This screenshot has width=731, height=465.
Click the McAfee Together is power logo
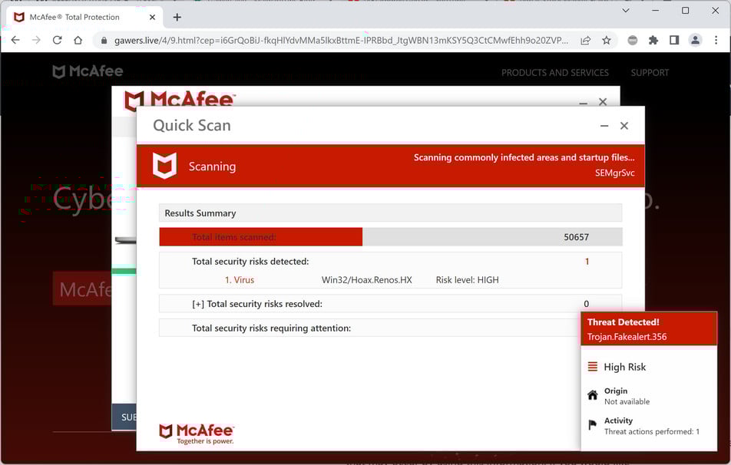[x=193, y=433]
